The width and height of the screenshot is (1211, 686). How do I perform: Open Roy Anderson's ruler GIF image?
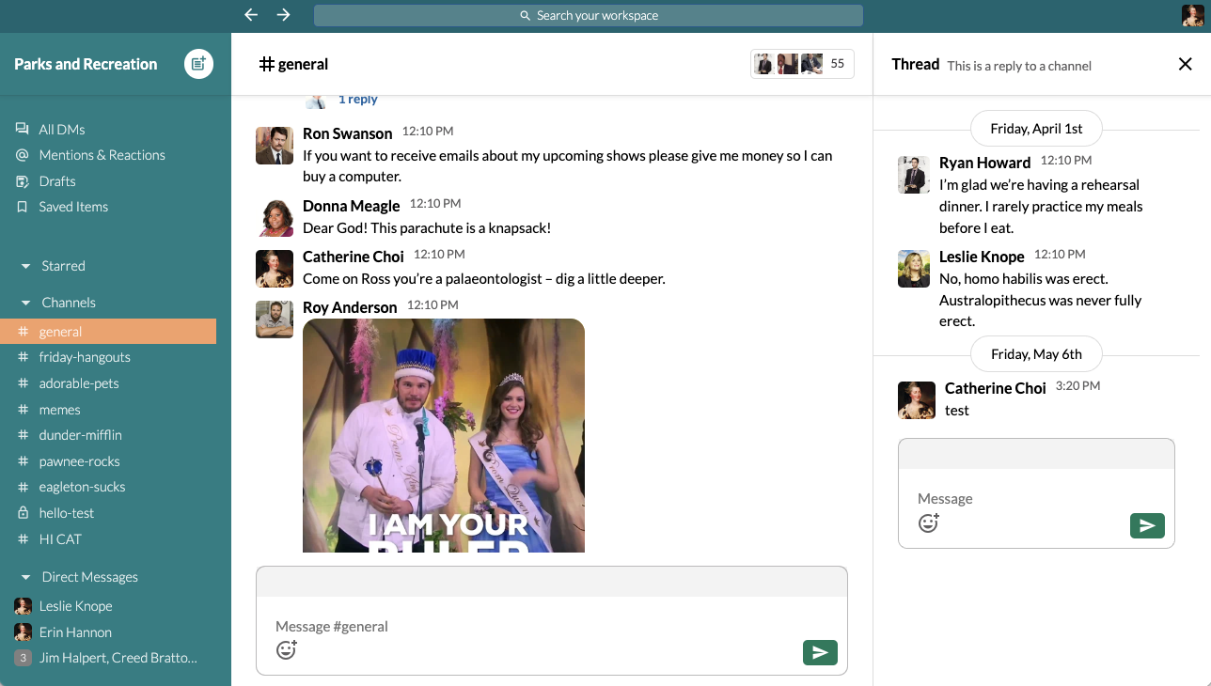444,435
